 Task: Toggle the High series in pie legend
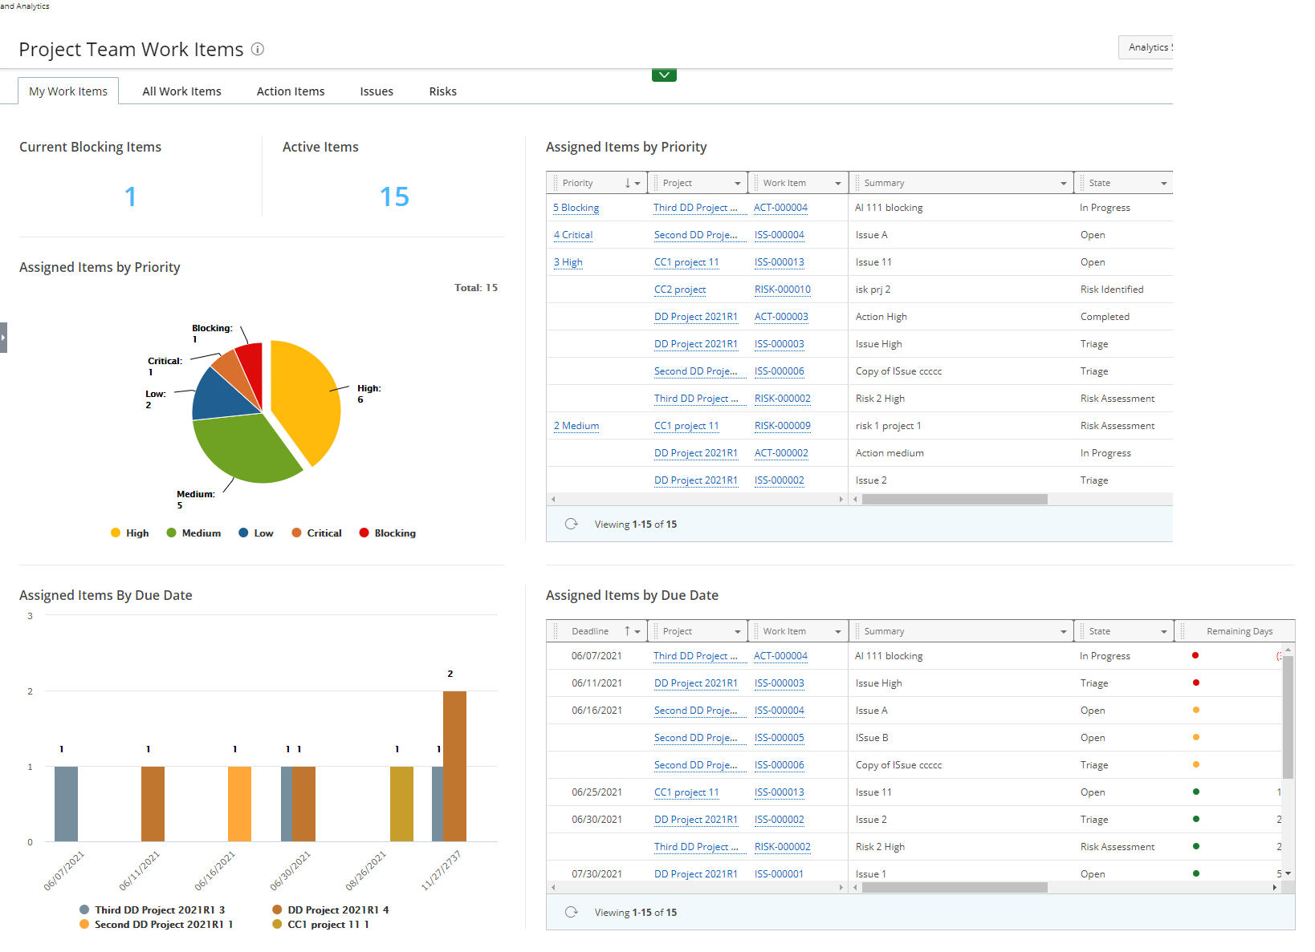click(x=130, y=533)
